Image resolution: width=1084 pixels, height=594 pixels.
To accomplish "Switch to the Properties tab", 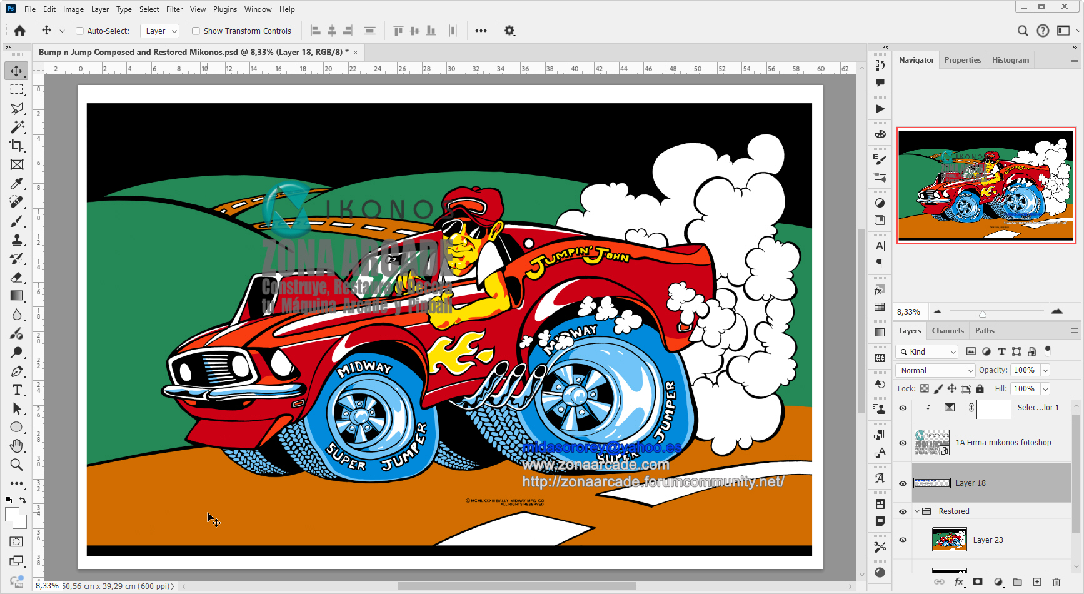I will 963,60.
